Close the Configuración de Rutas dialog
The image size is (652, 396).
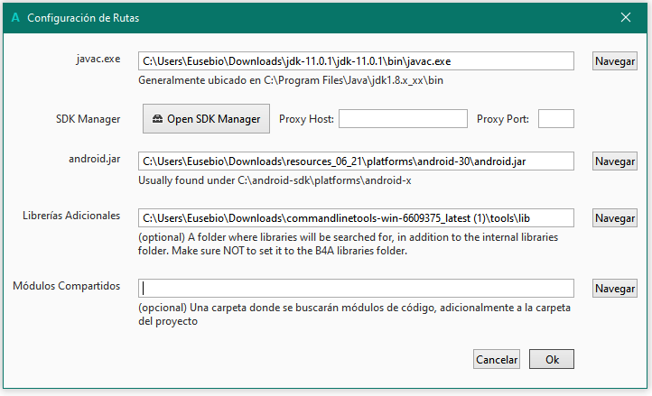(x=626, y=17)
